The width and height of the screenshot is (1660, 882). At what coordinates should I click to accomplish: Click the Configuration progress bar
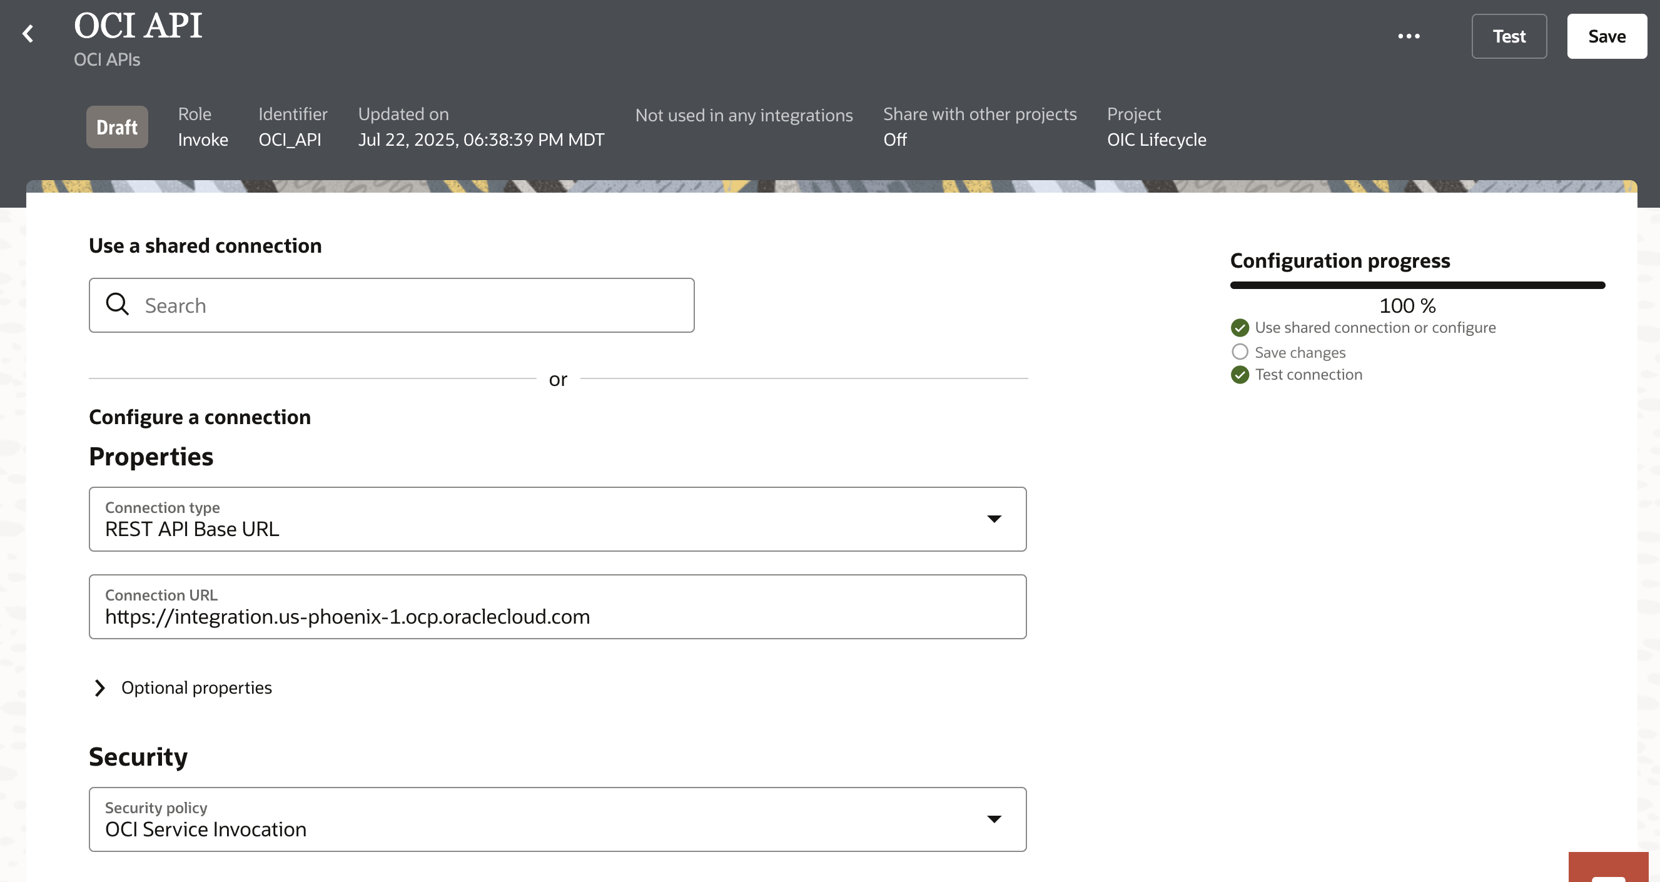click(1417, 284)
